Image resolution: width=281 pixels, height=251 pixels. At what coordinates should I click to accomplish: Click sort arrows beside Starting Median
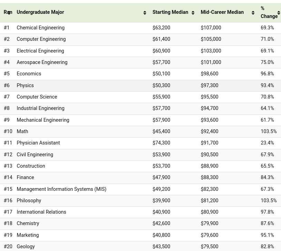(x=193, y=13)
